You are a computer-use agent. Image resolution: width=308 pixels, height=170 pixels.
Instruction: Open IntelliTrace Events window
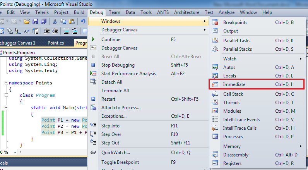pyautogui.click(x=257, y=120)
